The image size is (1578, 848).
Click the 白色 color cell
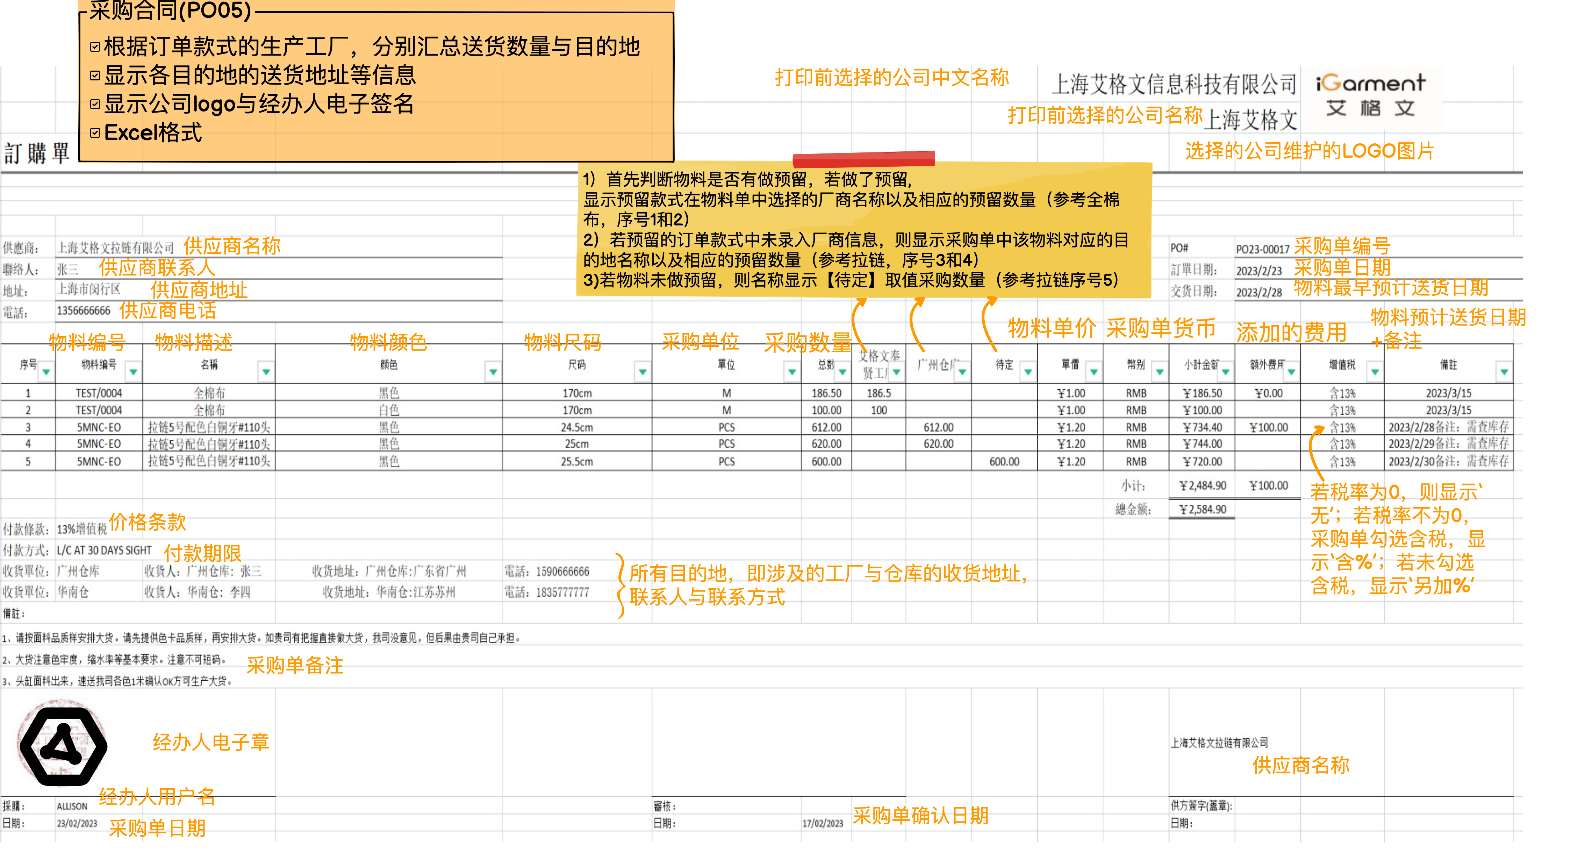coord(389,410)
